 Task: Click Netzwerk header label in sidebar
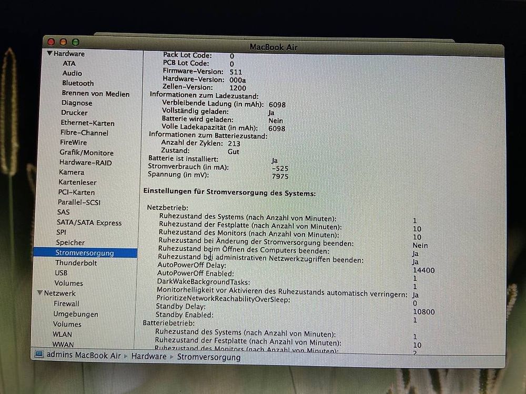(x=60, y=293)
